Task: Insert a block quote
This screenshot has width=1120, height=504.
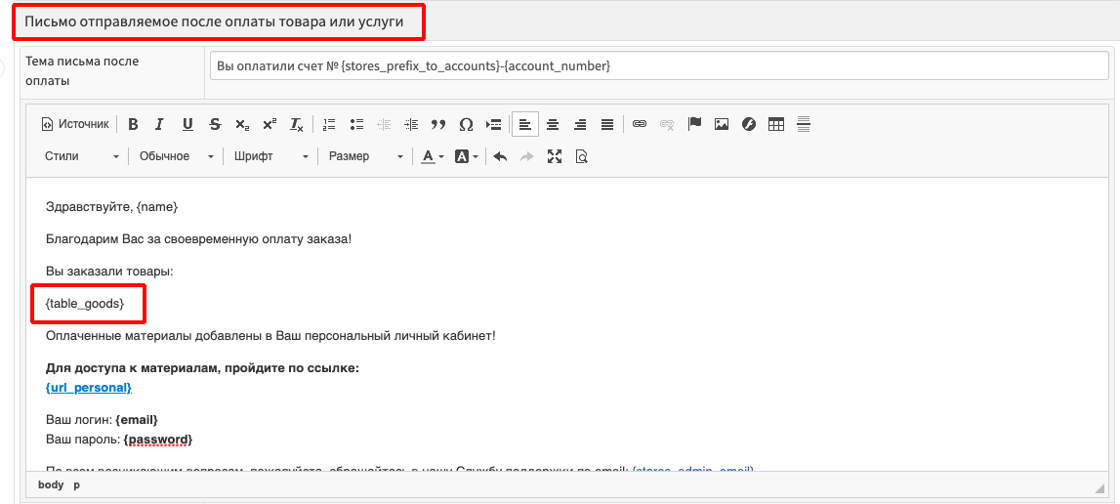Action: tap(438, 124)
